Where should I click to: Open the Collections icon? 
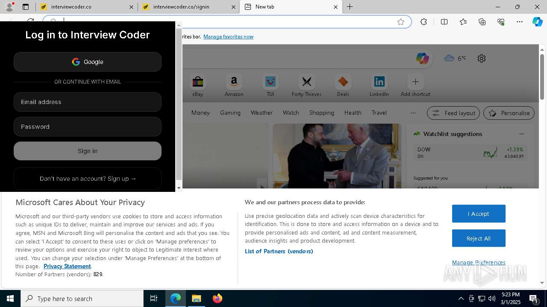(x=482, y=22)
